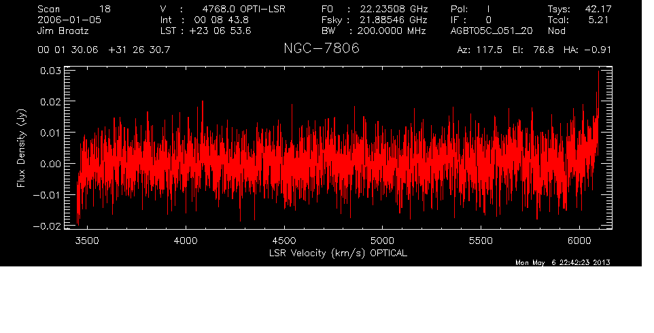Click Tcal value 5.21
654x333 pixels.
pos(598,20)
